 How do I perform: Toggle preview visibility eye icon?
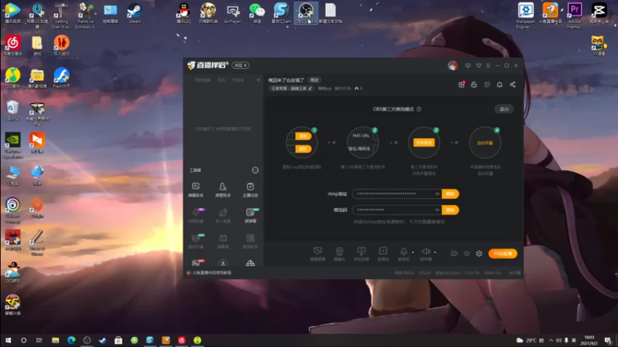coord(467,254)
